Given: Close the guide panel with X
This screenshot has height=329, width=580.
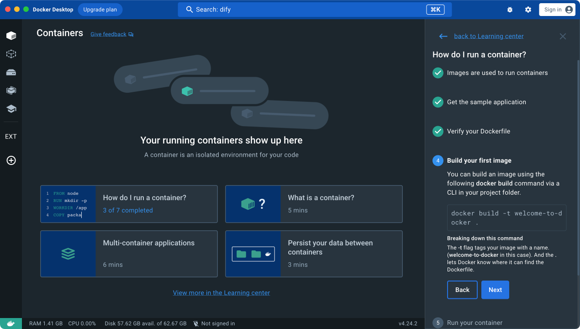Looking at the screenshot, I should tap(563, 37).
